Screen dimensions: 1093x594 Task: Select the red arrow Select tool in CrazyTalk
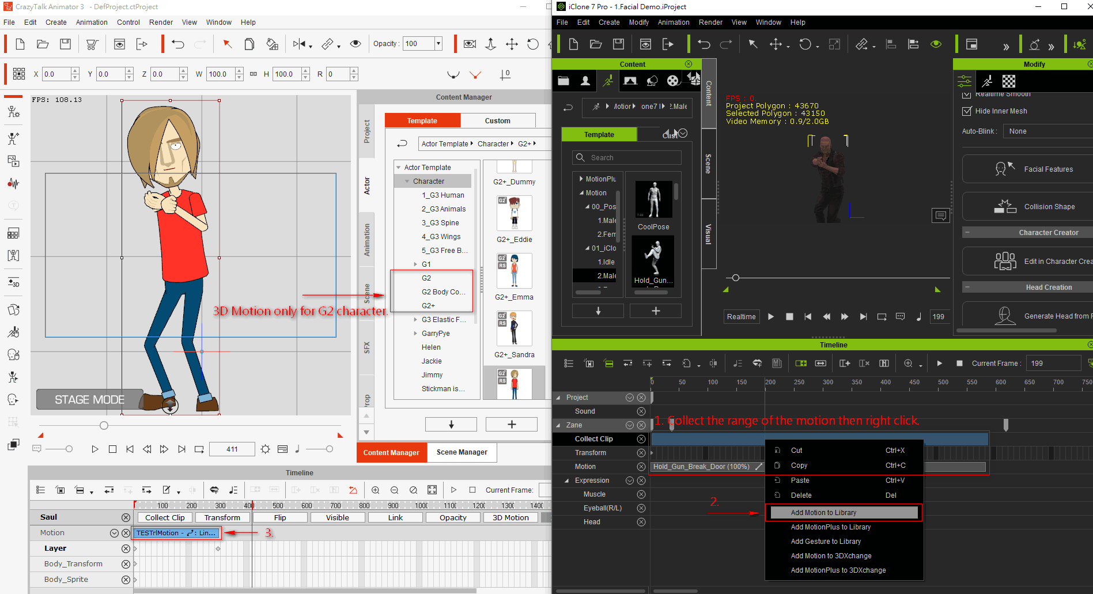point(227,44)
